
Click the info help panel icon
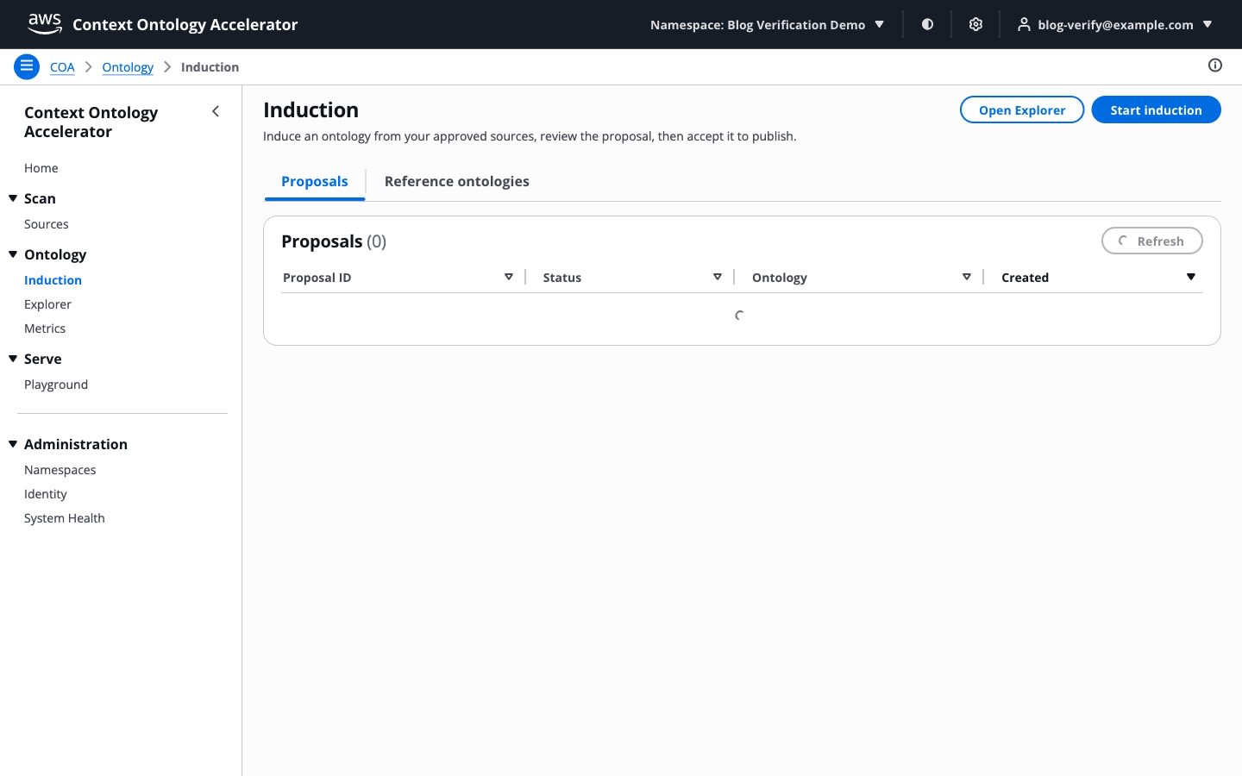(x=1215, y=66)
